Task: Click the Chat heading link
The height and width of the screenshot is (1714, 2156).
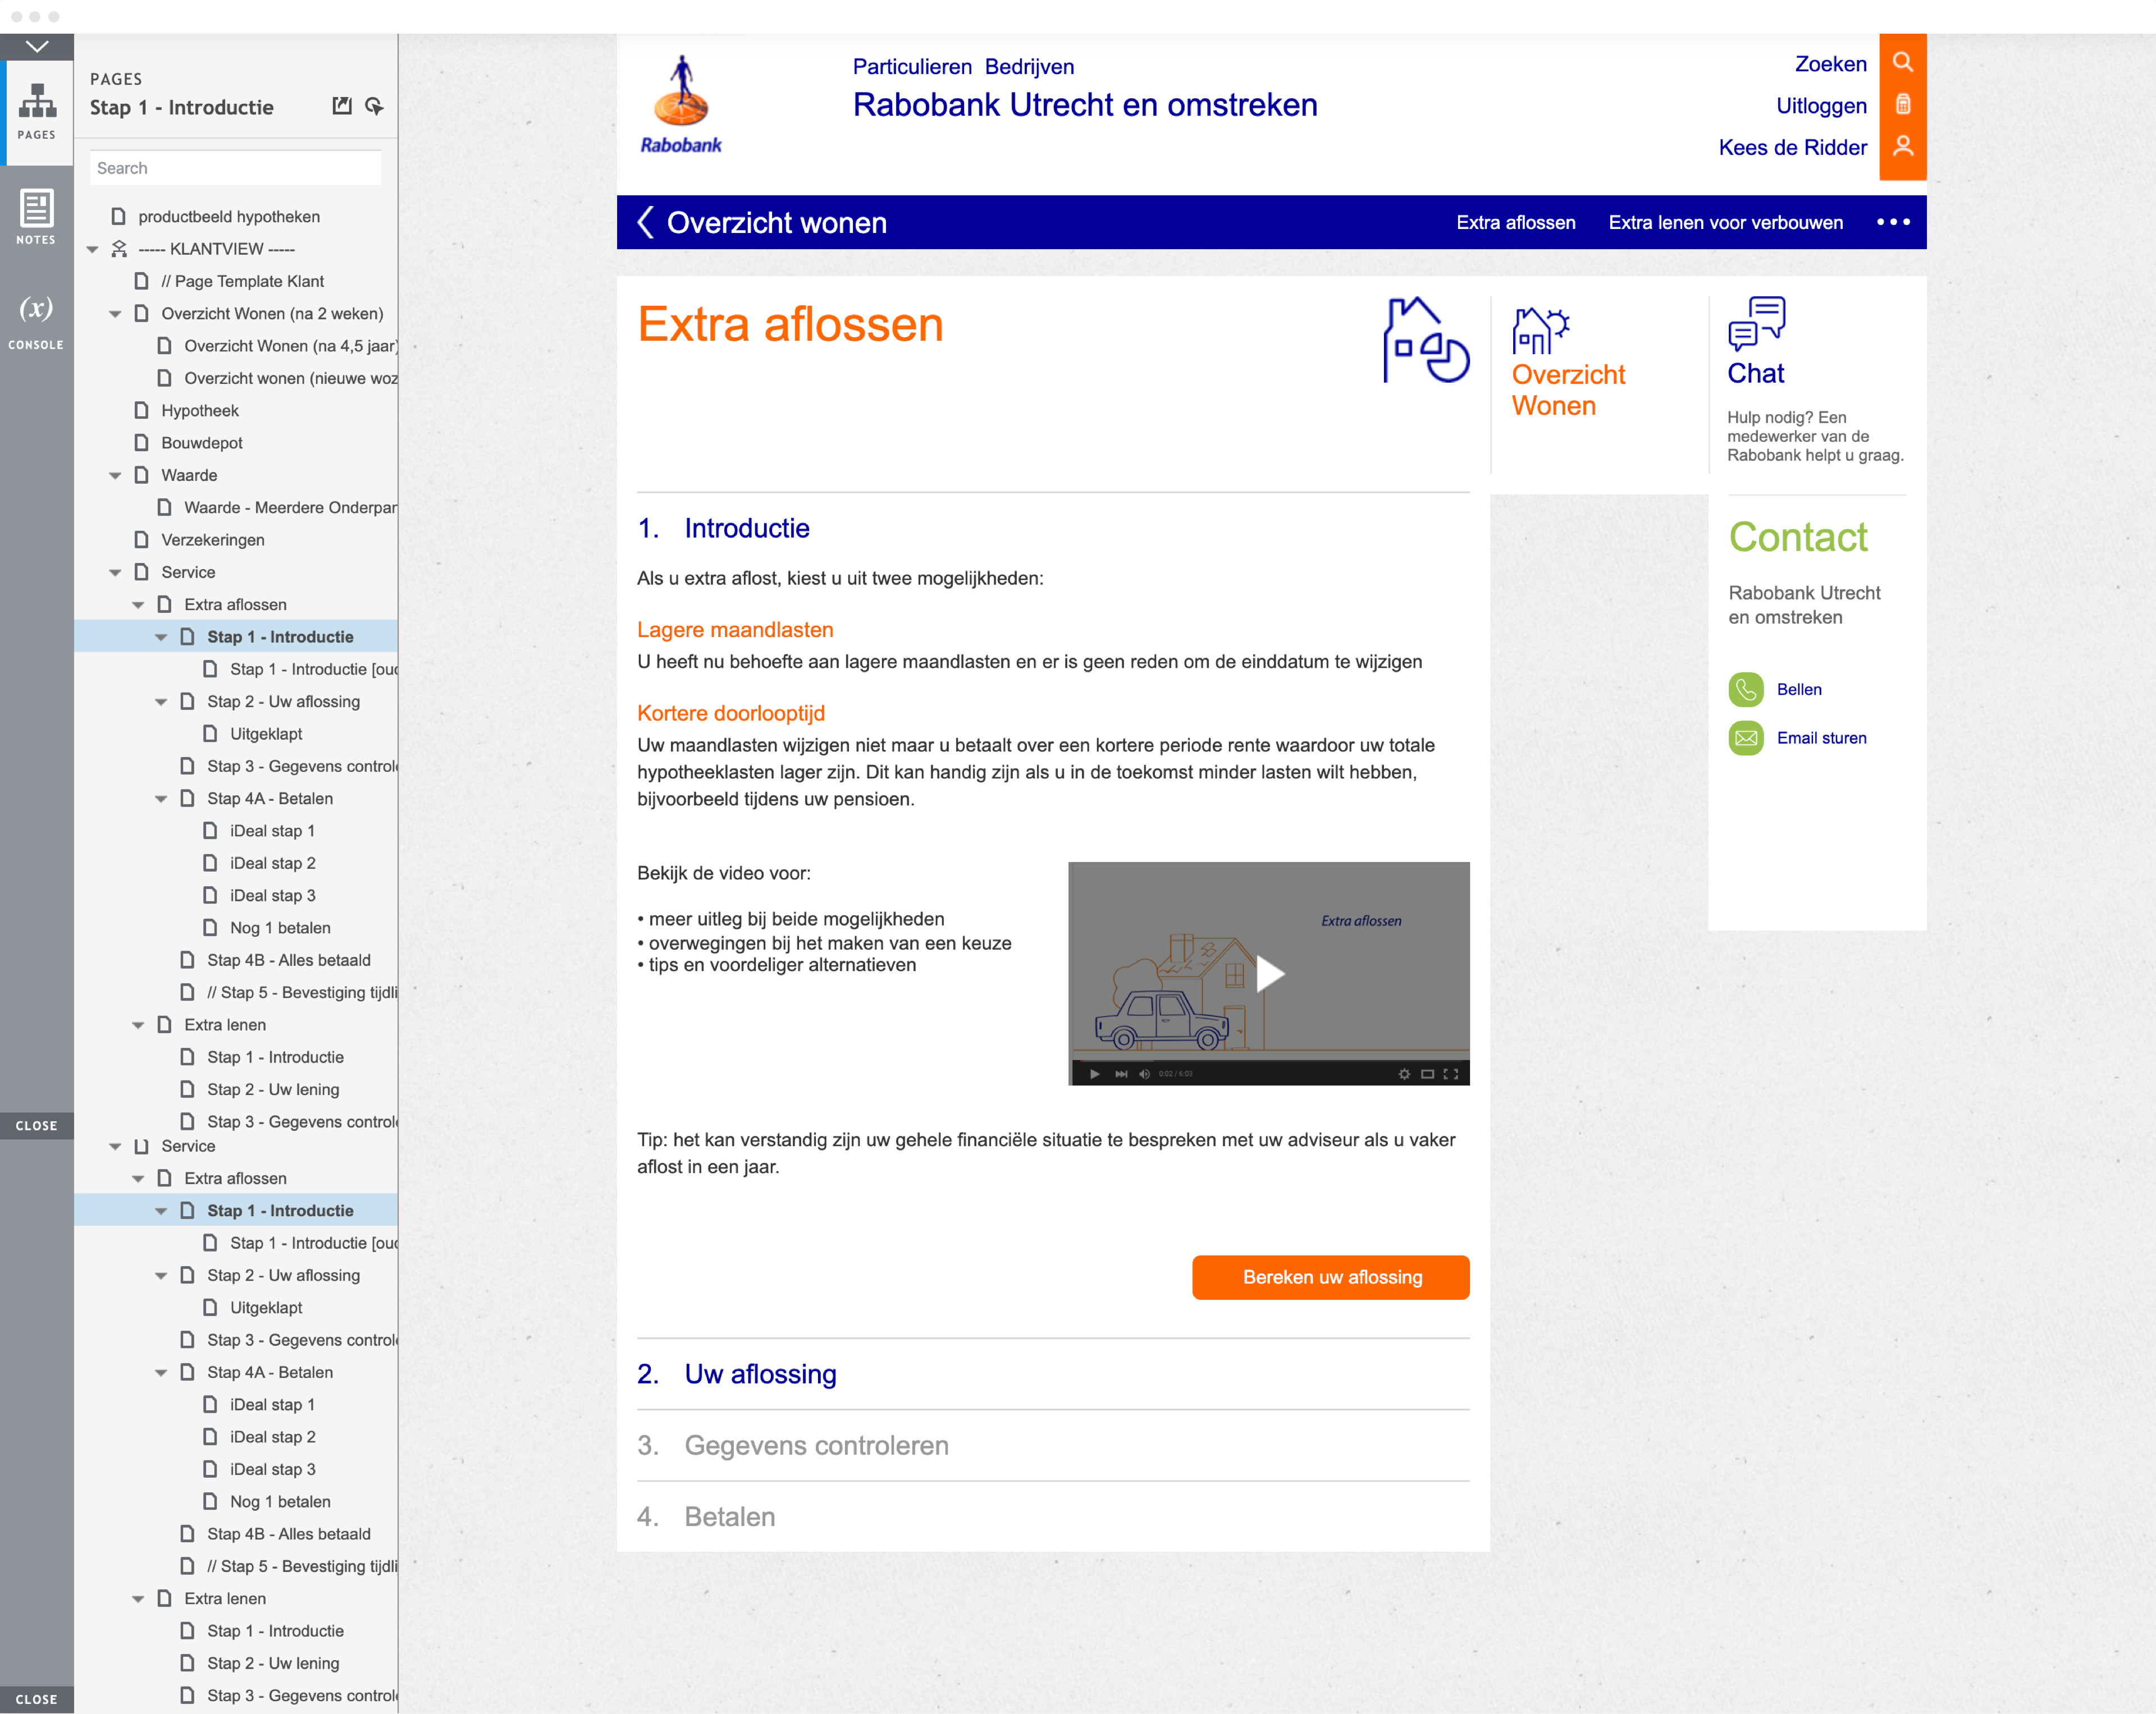Action: pos(1755,374)
